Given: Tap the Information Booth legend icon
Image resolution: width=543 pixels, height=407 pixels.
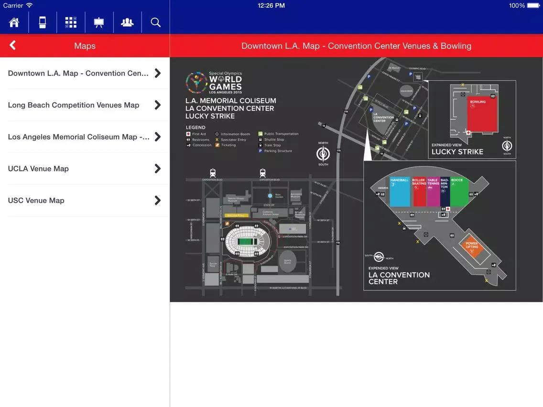Looking at the screenshot, I should (x=217, y=134).
